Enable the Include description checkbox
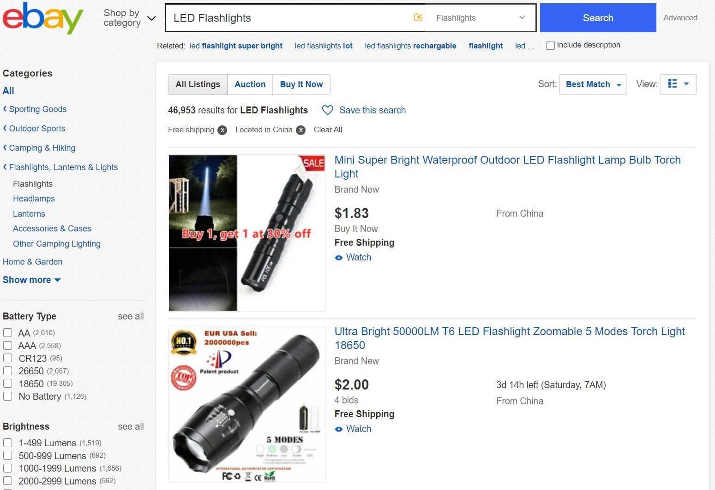The width and height of the screenshot is (715, 490). (x=550, y=45)
